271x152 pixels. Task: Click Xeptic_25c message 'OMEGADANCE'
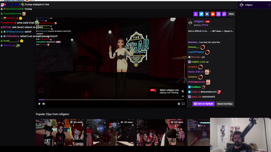point(208,97)
